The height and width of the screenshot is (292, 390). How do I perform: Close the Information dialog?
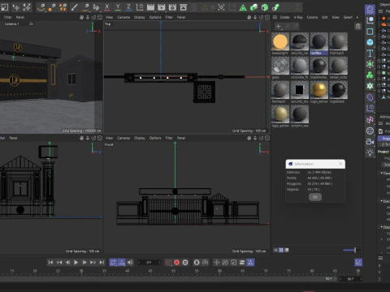tap(340, 164)
